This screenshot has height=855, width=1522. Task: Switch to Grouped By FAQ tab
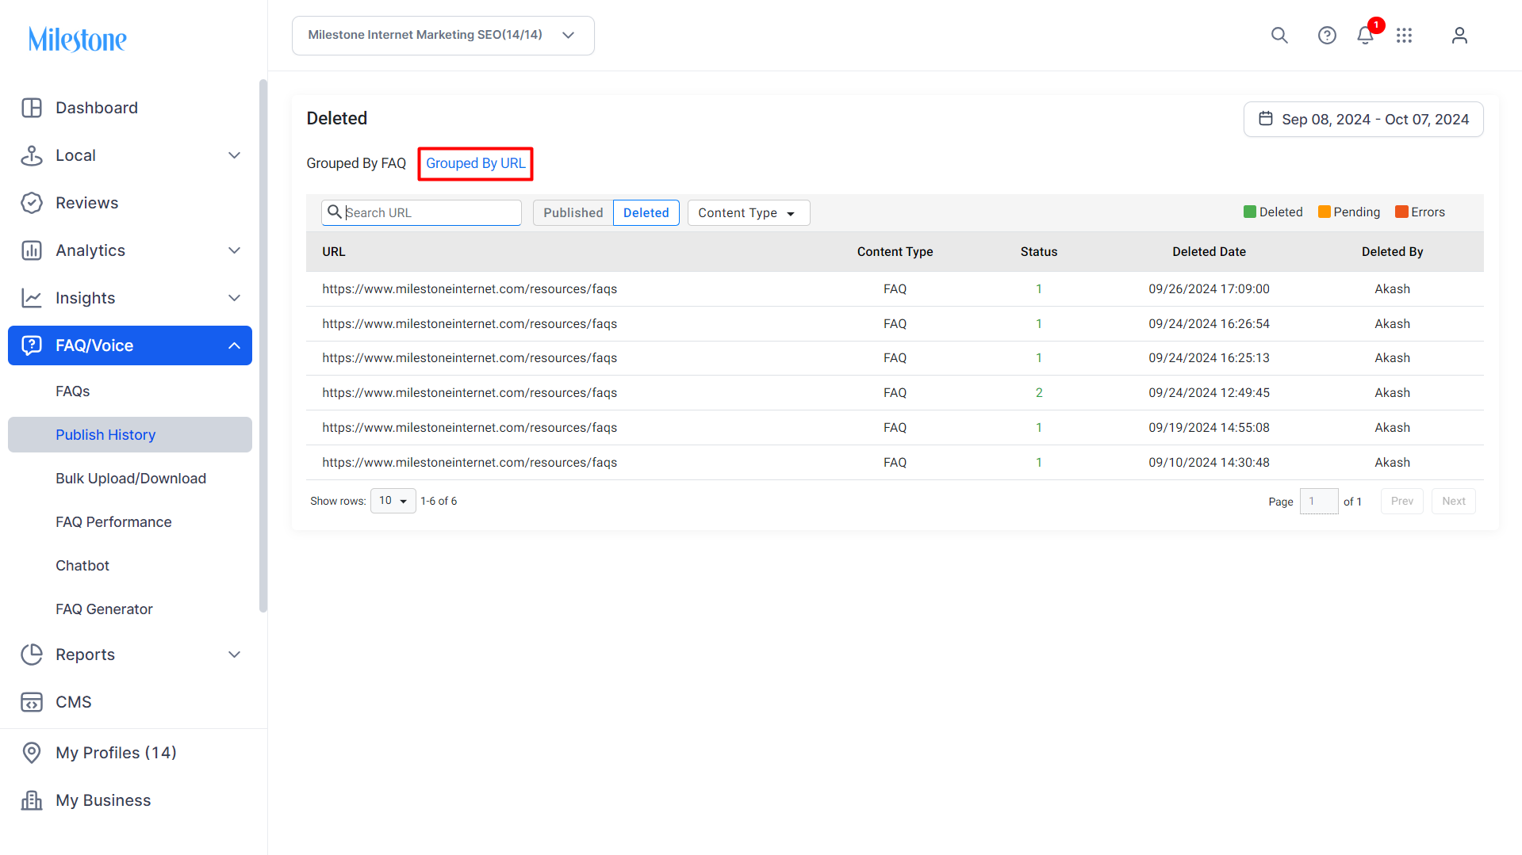(356, 163)
